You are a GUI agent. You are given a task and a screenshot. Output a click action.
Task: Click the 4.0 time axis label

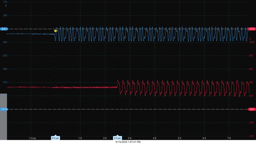[155, 138]
